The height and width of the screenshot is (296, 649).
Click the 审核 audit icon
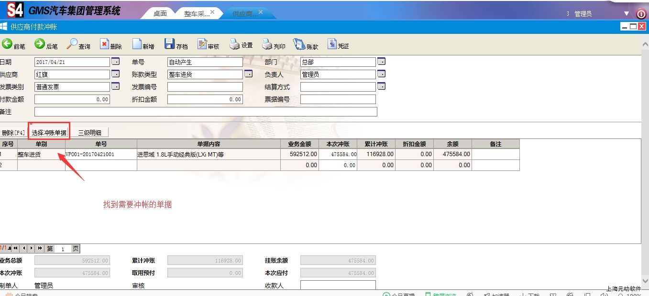[x=202, y=44]
